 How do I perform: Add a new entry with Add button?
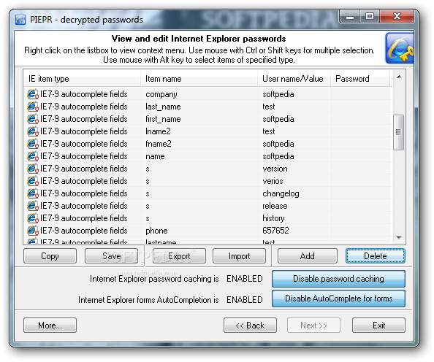click(308, 255)
